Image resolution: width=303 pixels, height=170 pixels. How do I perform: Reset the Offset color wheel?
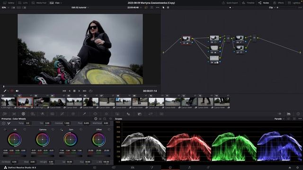point(109,130)
